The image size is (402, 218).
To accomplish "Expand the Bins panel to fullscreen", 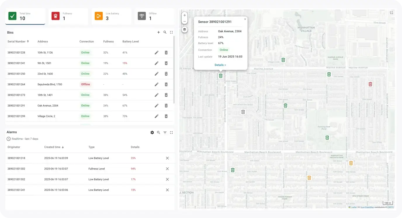I will tap(171, 32).
